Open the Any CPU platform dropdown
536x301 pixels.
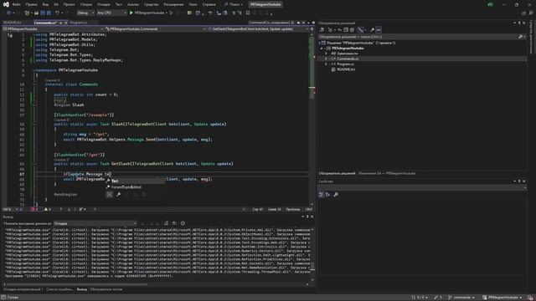point(111,13)
